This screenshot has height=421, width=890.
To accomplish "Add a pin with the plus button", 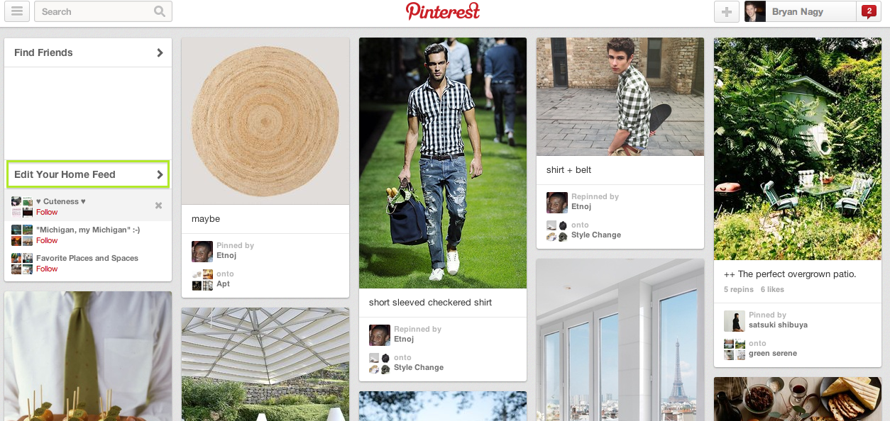I will pyautogui.click(x=727, y=11).
